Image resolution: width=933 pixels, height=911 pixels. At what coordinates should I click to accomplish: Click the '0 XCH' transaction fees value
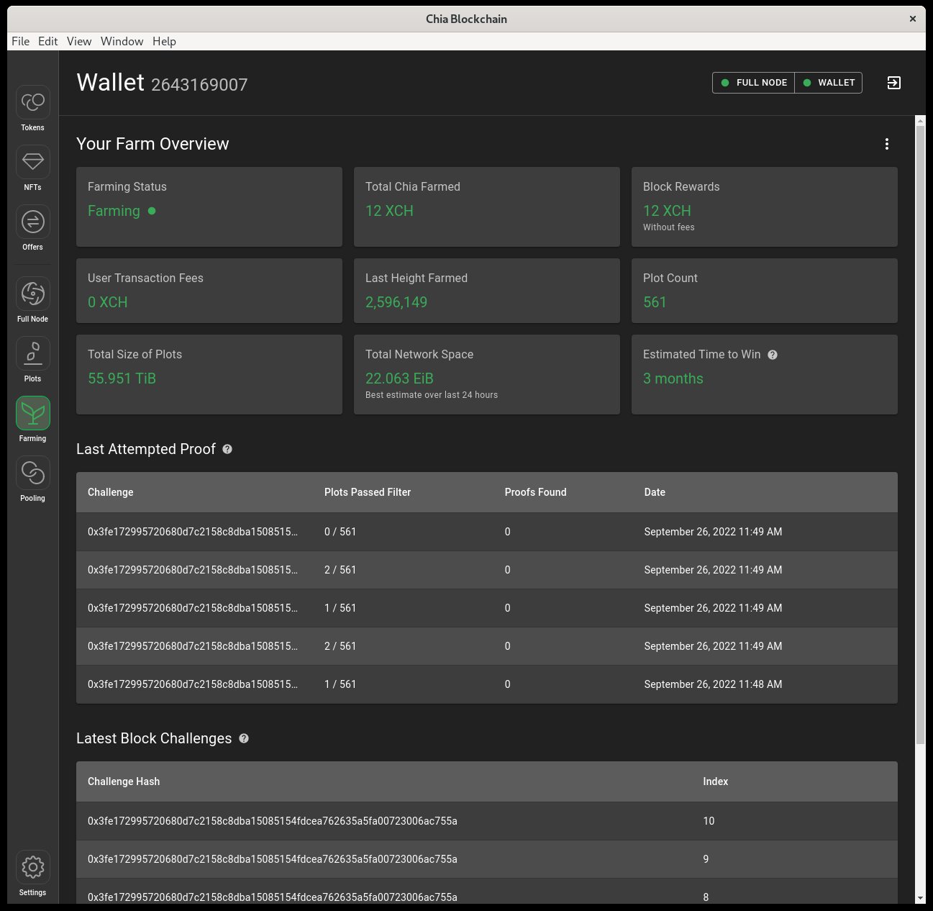pos(108,302)
